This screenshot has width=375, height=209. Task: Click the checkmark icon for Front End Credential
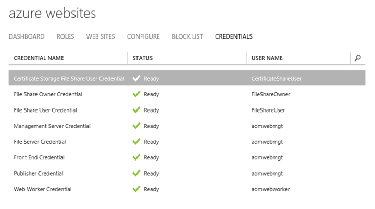coord(136,157)
